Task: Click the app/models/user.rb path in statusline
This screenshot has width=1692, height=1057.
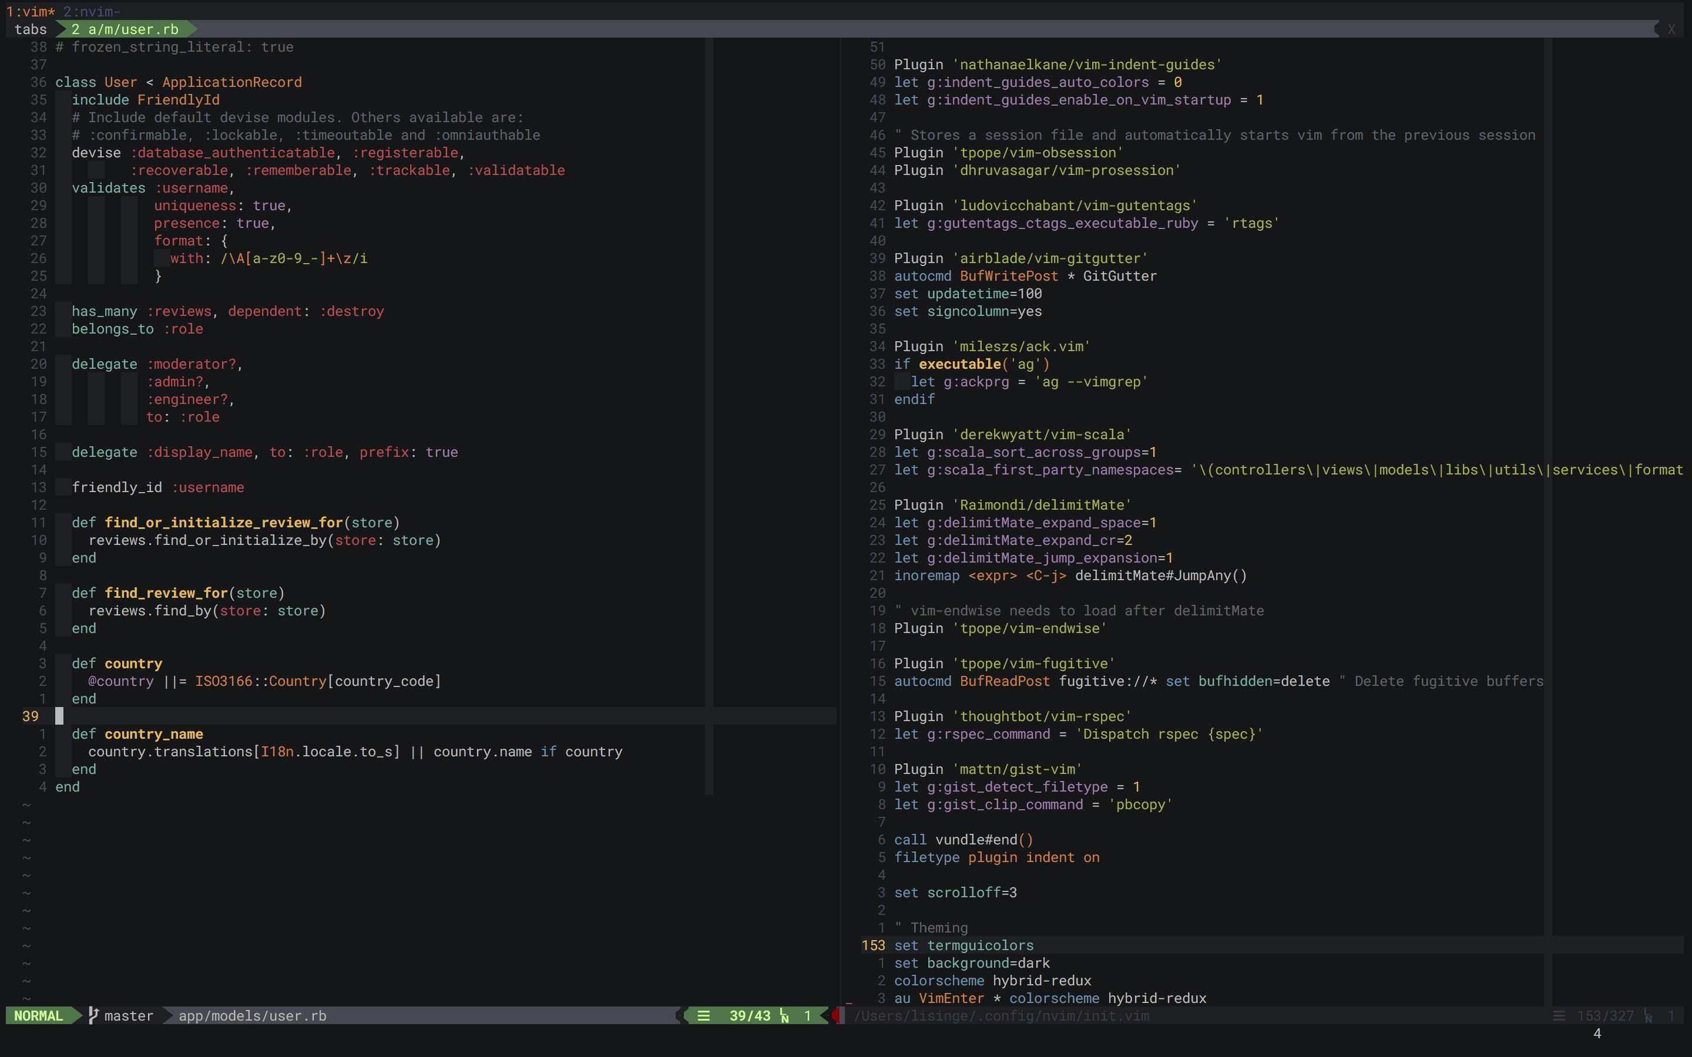Action: pos(253,1015)
